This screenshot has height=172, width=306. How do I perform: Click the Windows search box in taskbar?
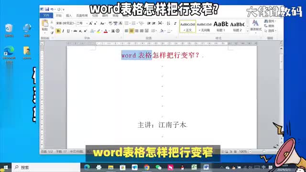(46, 167)
